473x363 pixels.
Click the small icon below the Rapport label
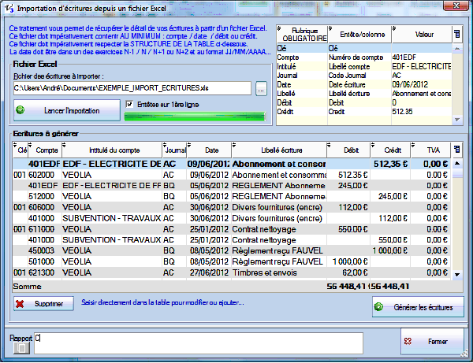(x=23, y=347)
